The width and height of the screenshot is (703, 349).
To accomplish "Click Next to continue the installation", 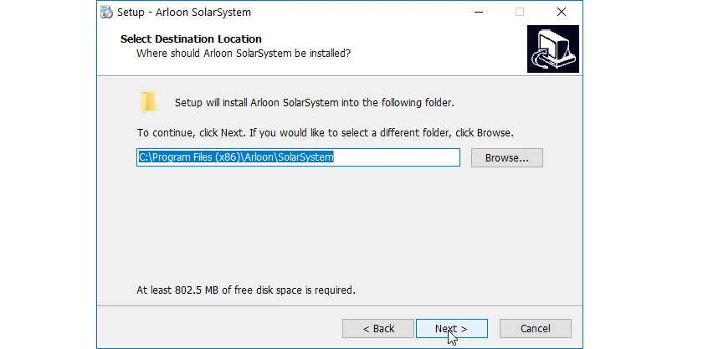I will pos(451,328).
